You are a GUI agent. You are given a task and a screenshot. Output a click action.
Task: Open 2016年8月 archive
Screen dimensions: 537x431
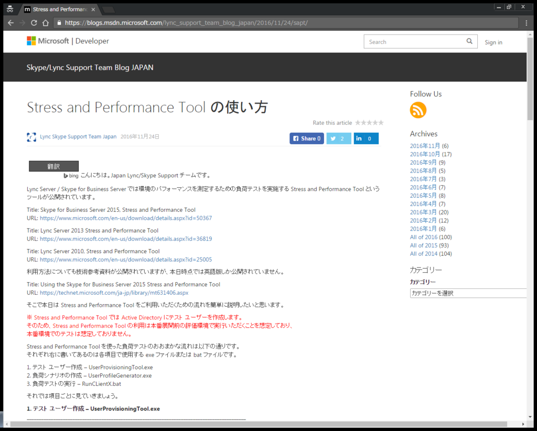(x=423, y=171)
